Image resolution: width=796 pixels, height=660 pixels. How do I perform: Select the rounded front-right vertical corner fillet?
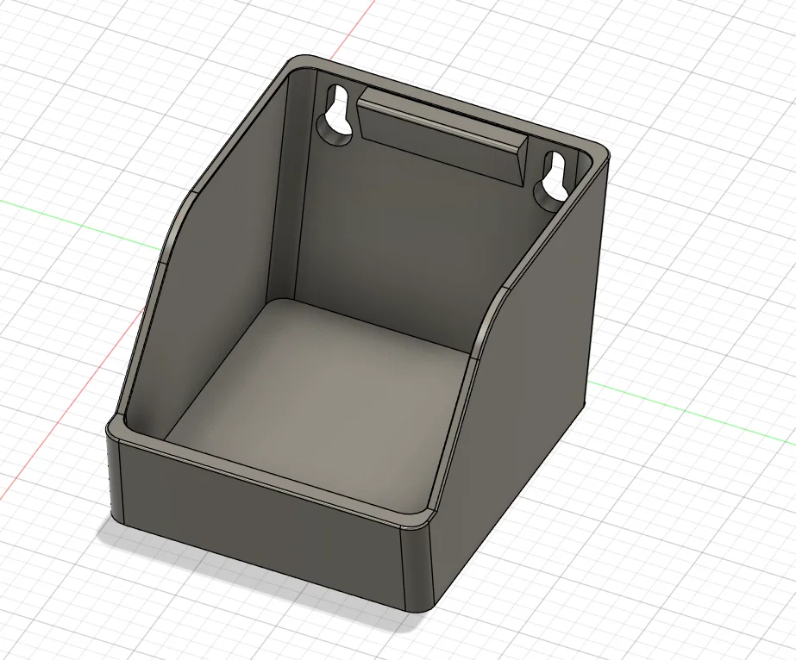(x=417, y=570)
